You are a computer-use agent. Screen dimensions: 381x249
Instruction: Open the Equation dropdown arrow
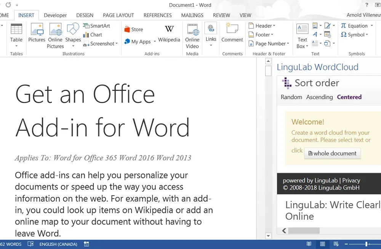coord(372,25)
